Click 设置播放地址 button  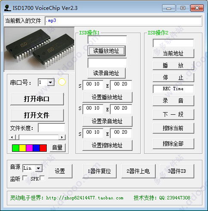coord(107,97)
